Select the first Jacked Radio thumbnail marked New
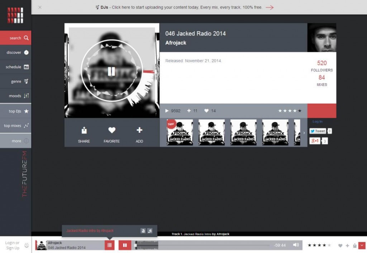 point(180,132)
